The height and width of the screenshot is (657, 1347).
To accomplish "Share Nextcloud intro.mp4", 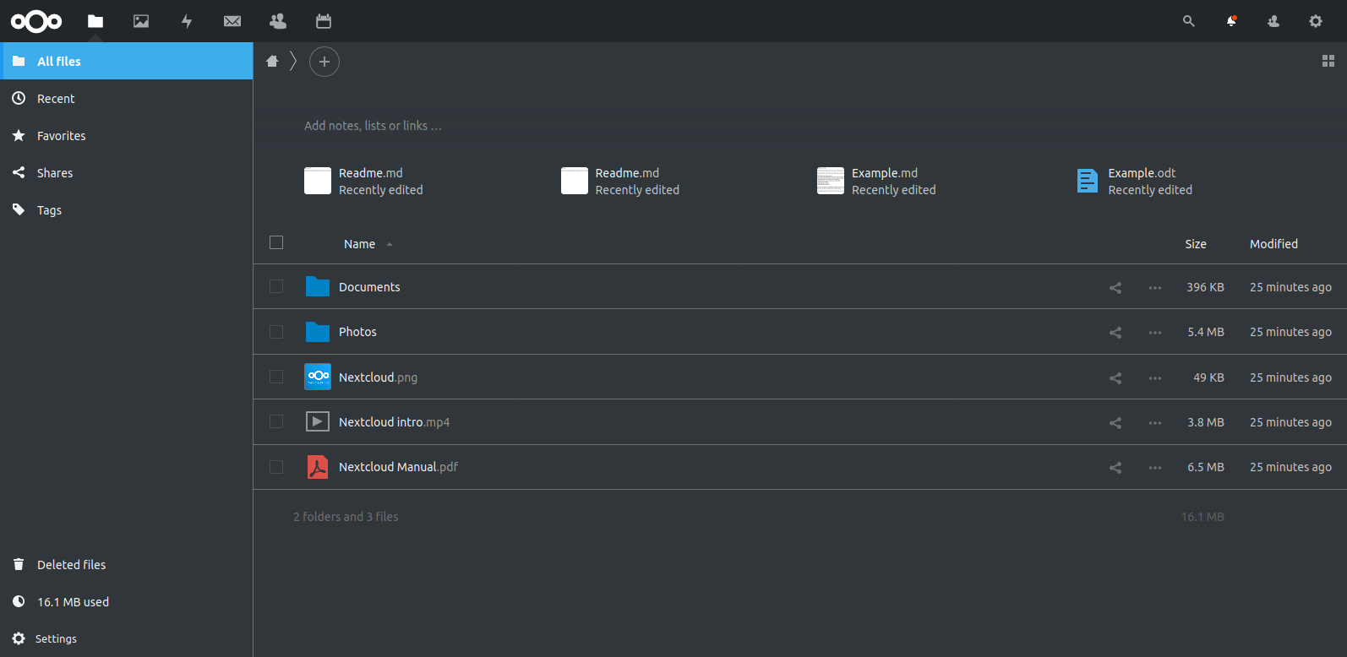I will (x=1115, y=423).
